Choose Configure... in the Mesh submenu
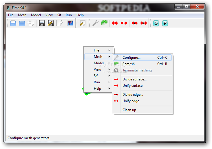 (142, 58)
